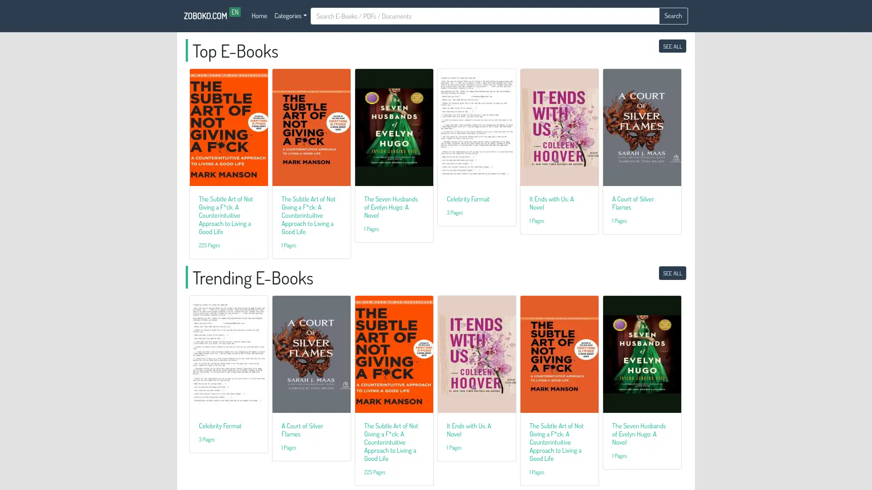The width and height of the screenshot is (872, 490).
Task: Click SEE ALL for Trending E-Books
Action: pyautogui.click(x=673, y=273)
